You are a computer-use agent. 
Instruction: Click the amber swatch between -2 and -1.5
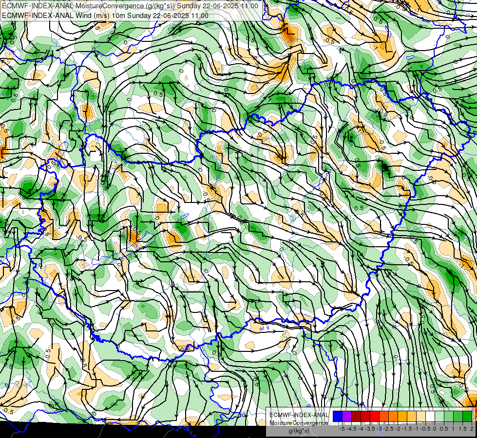(402, 417)
